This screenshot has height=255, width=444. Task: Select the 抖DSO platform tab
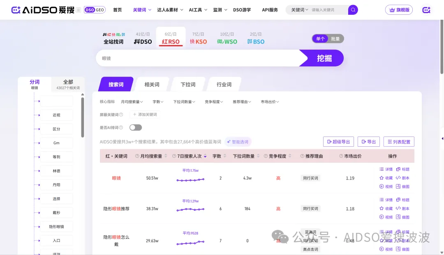[143, 39]
